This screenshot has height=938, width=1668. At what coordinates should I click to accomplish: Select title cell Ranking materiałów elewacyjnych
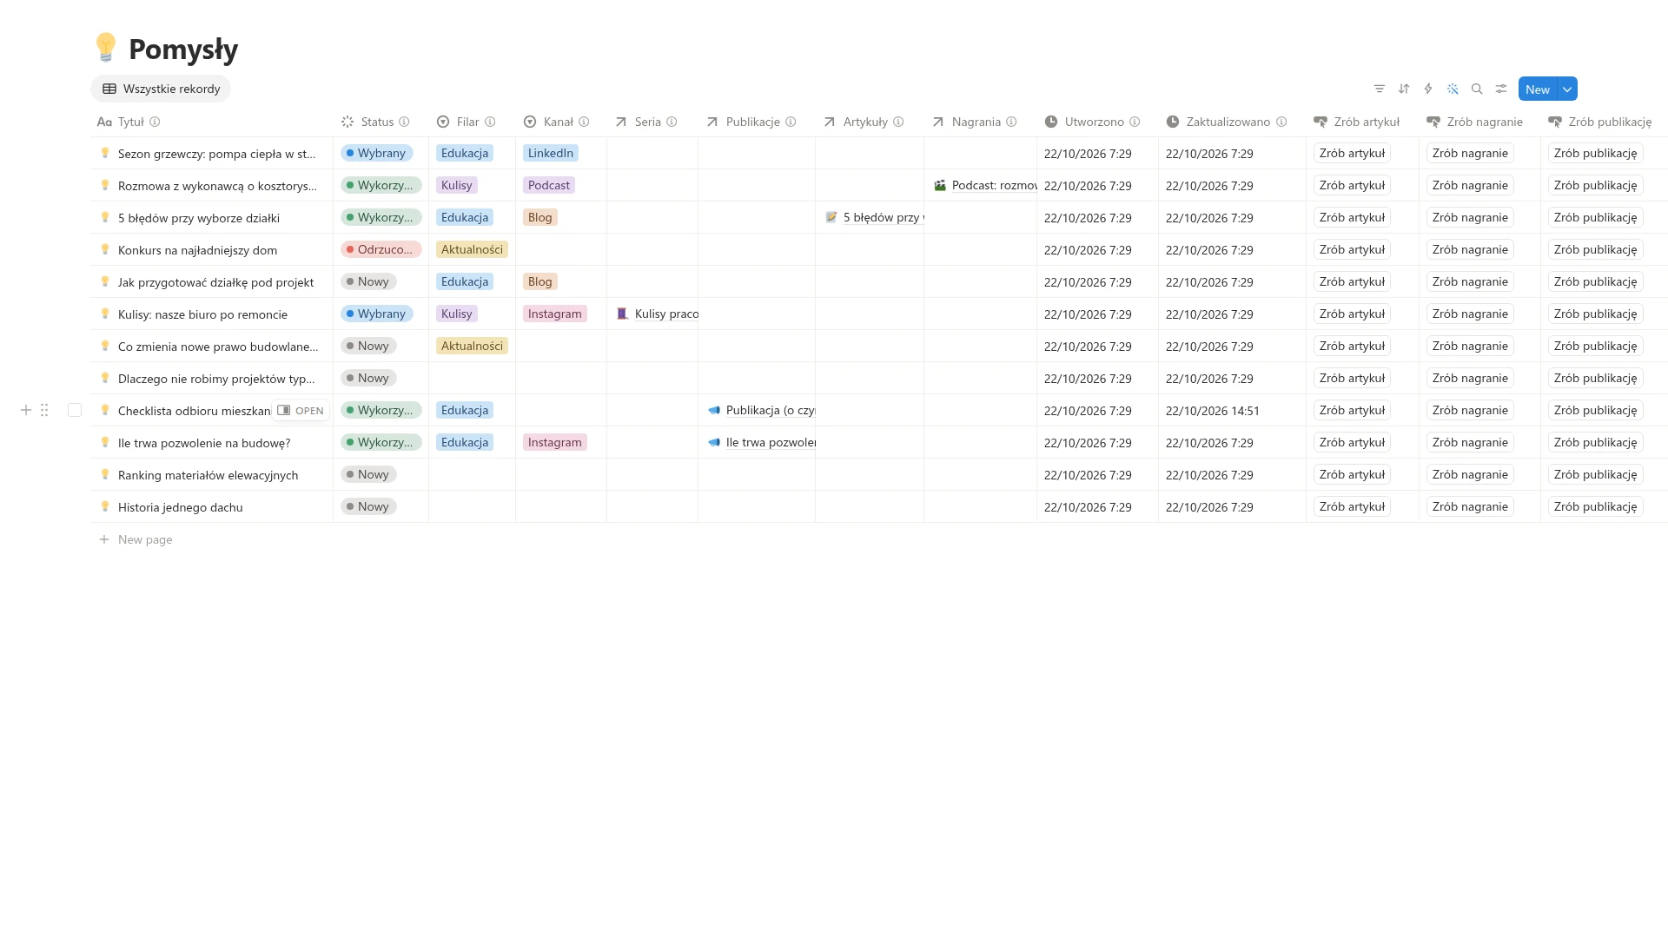click(212, 474)
